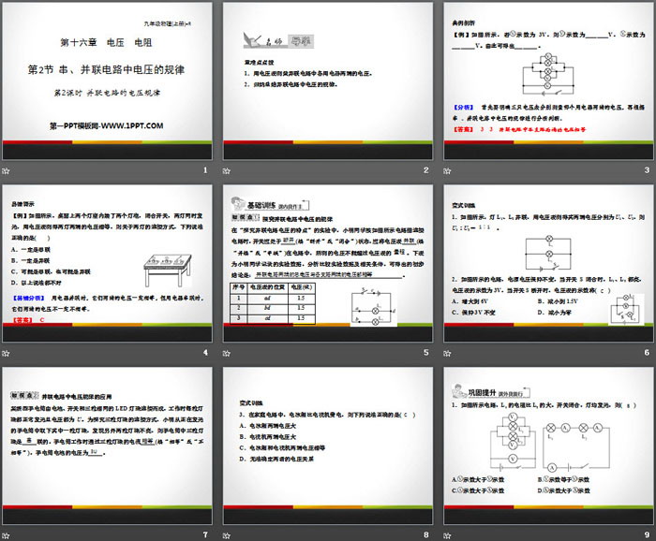Click the animation star icon under slide 7
656x541 pixels.
pos(6,535)
